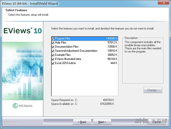
Task: Click the Next button
Action: pyautogui.click(x=102, y=122)
